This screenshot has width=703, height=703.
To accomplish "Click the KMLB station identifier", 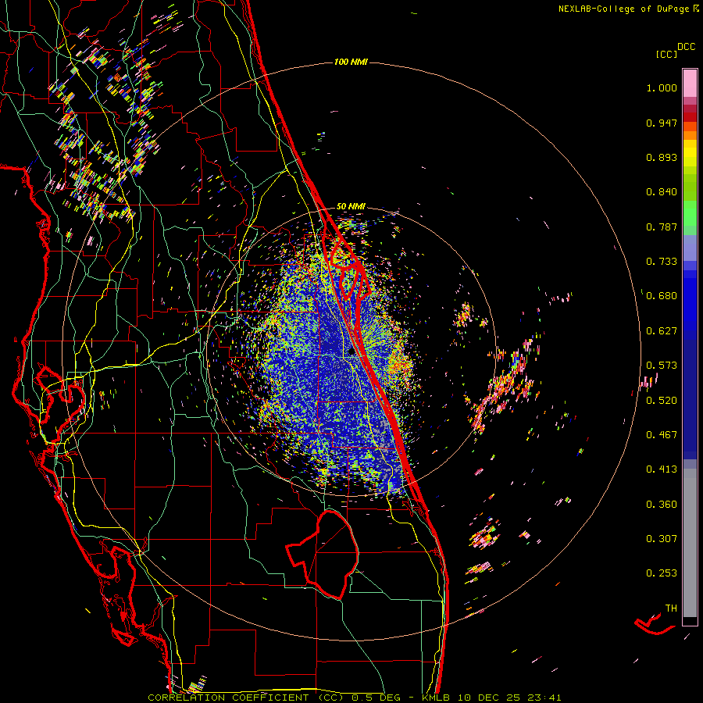I will coord(435,698).
